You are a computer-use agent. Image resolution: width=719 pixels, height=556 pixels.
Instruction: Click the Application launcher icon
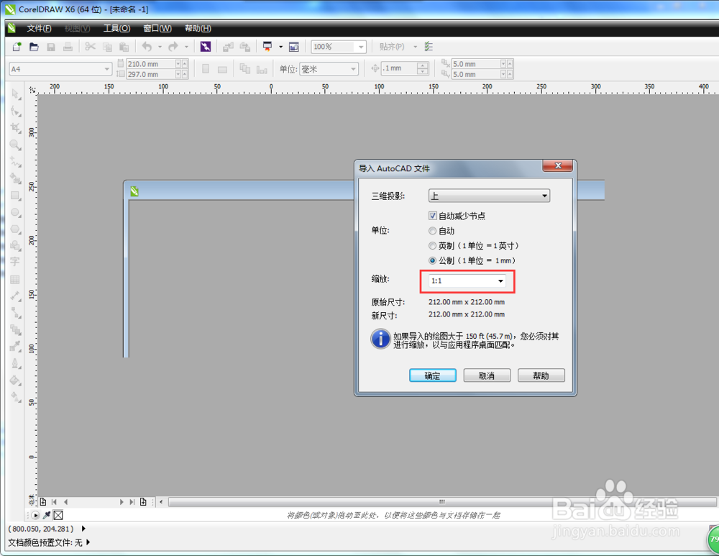pos(267,47)
